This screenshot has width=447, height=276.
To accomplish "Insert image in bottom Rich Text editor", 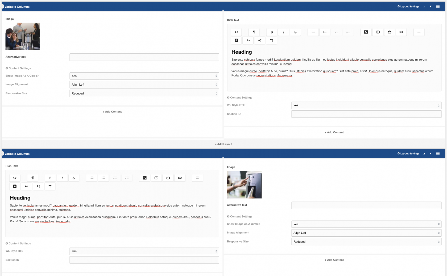I will 144,178.
